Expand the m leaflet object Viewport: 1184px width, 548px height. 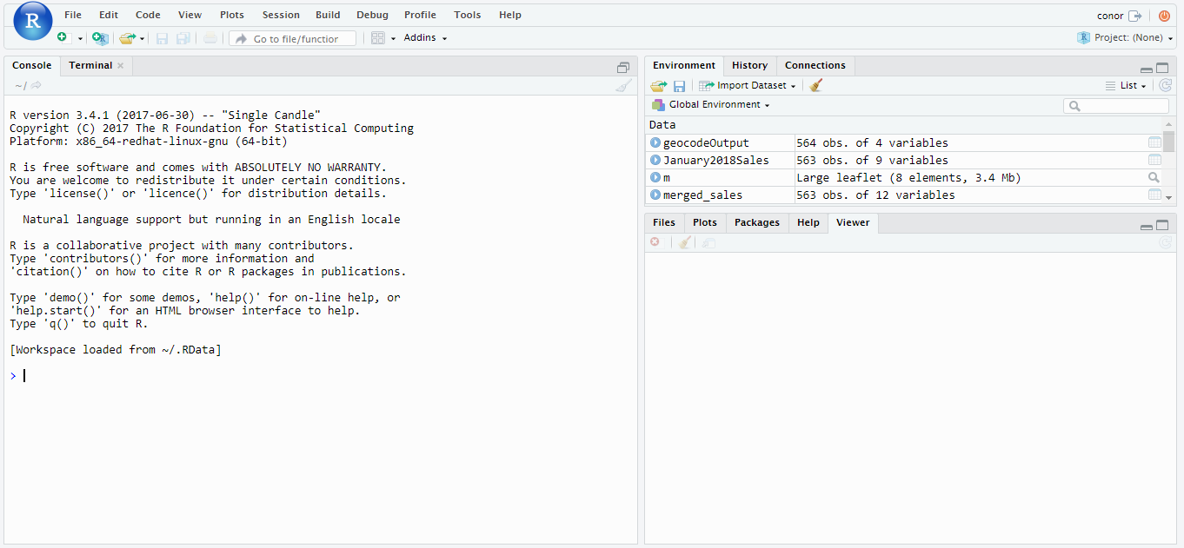655,177
